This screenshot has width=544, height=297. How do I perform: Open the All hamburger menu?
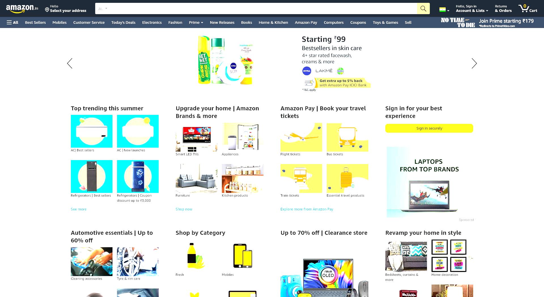point(12,22)
